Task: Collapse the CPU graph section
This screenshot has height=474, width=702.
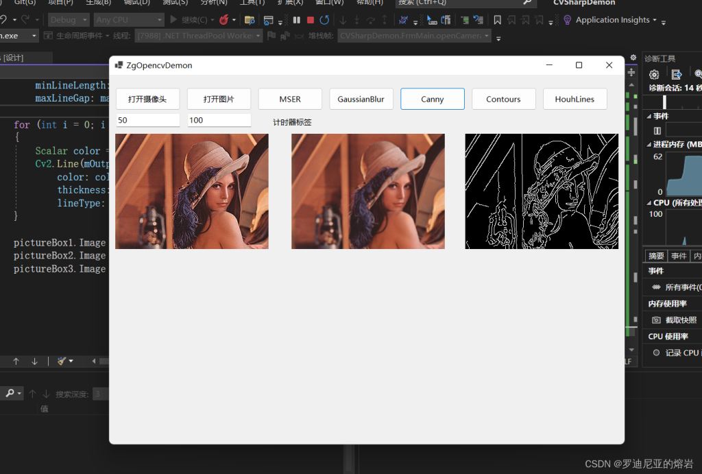Action: (x=649, y=203)
